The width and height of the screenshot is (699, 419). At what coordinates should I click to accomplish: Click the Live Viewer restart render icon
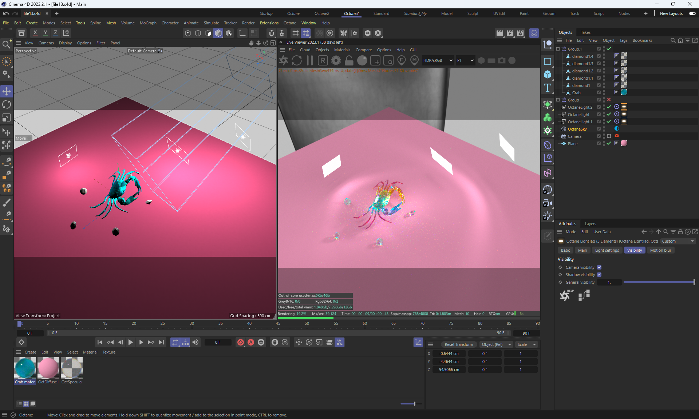297,60
